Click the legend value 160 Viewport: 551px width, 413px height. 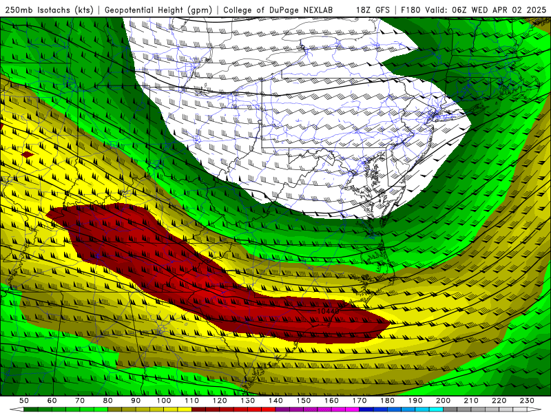331,401
